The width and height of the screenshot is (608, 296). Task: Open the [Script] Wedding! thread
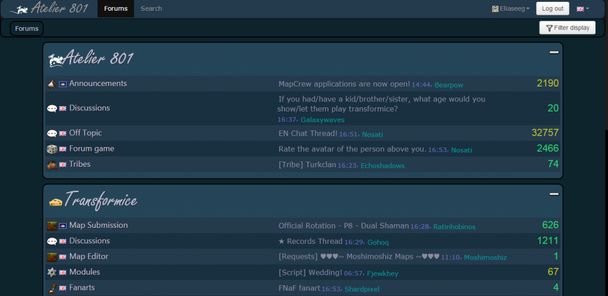pos(310,273)
